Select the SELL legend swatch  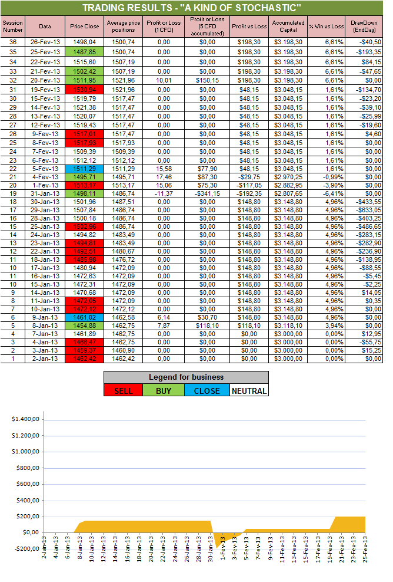(x=124, y=391)
